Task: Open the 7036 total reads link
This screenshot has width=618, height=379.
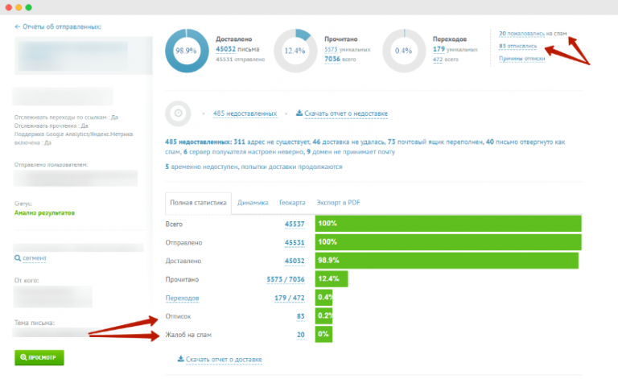Action: [x=332, y=59]
